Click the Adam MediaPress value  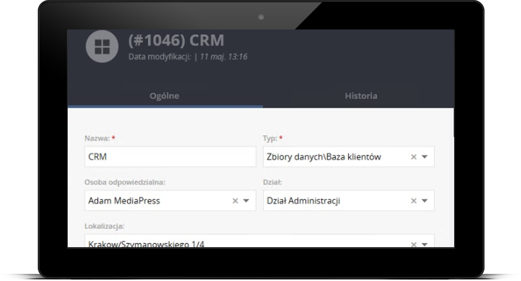pyautogui.click(x=124, y=201)
